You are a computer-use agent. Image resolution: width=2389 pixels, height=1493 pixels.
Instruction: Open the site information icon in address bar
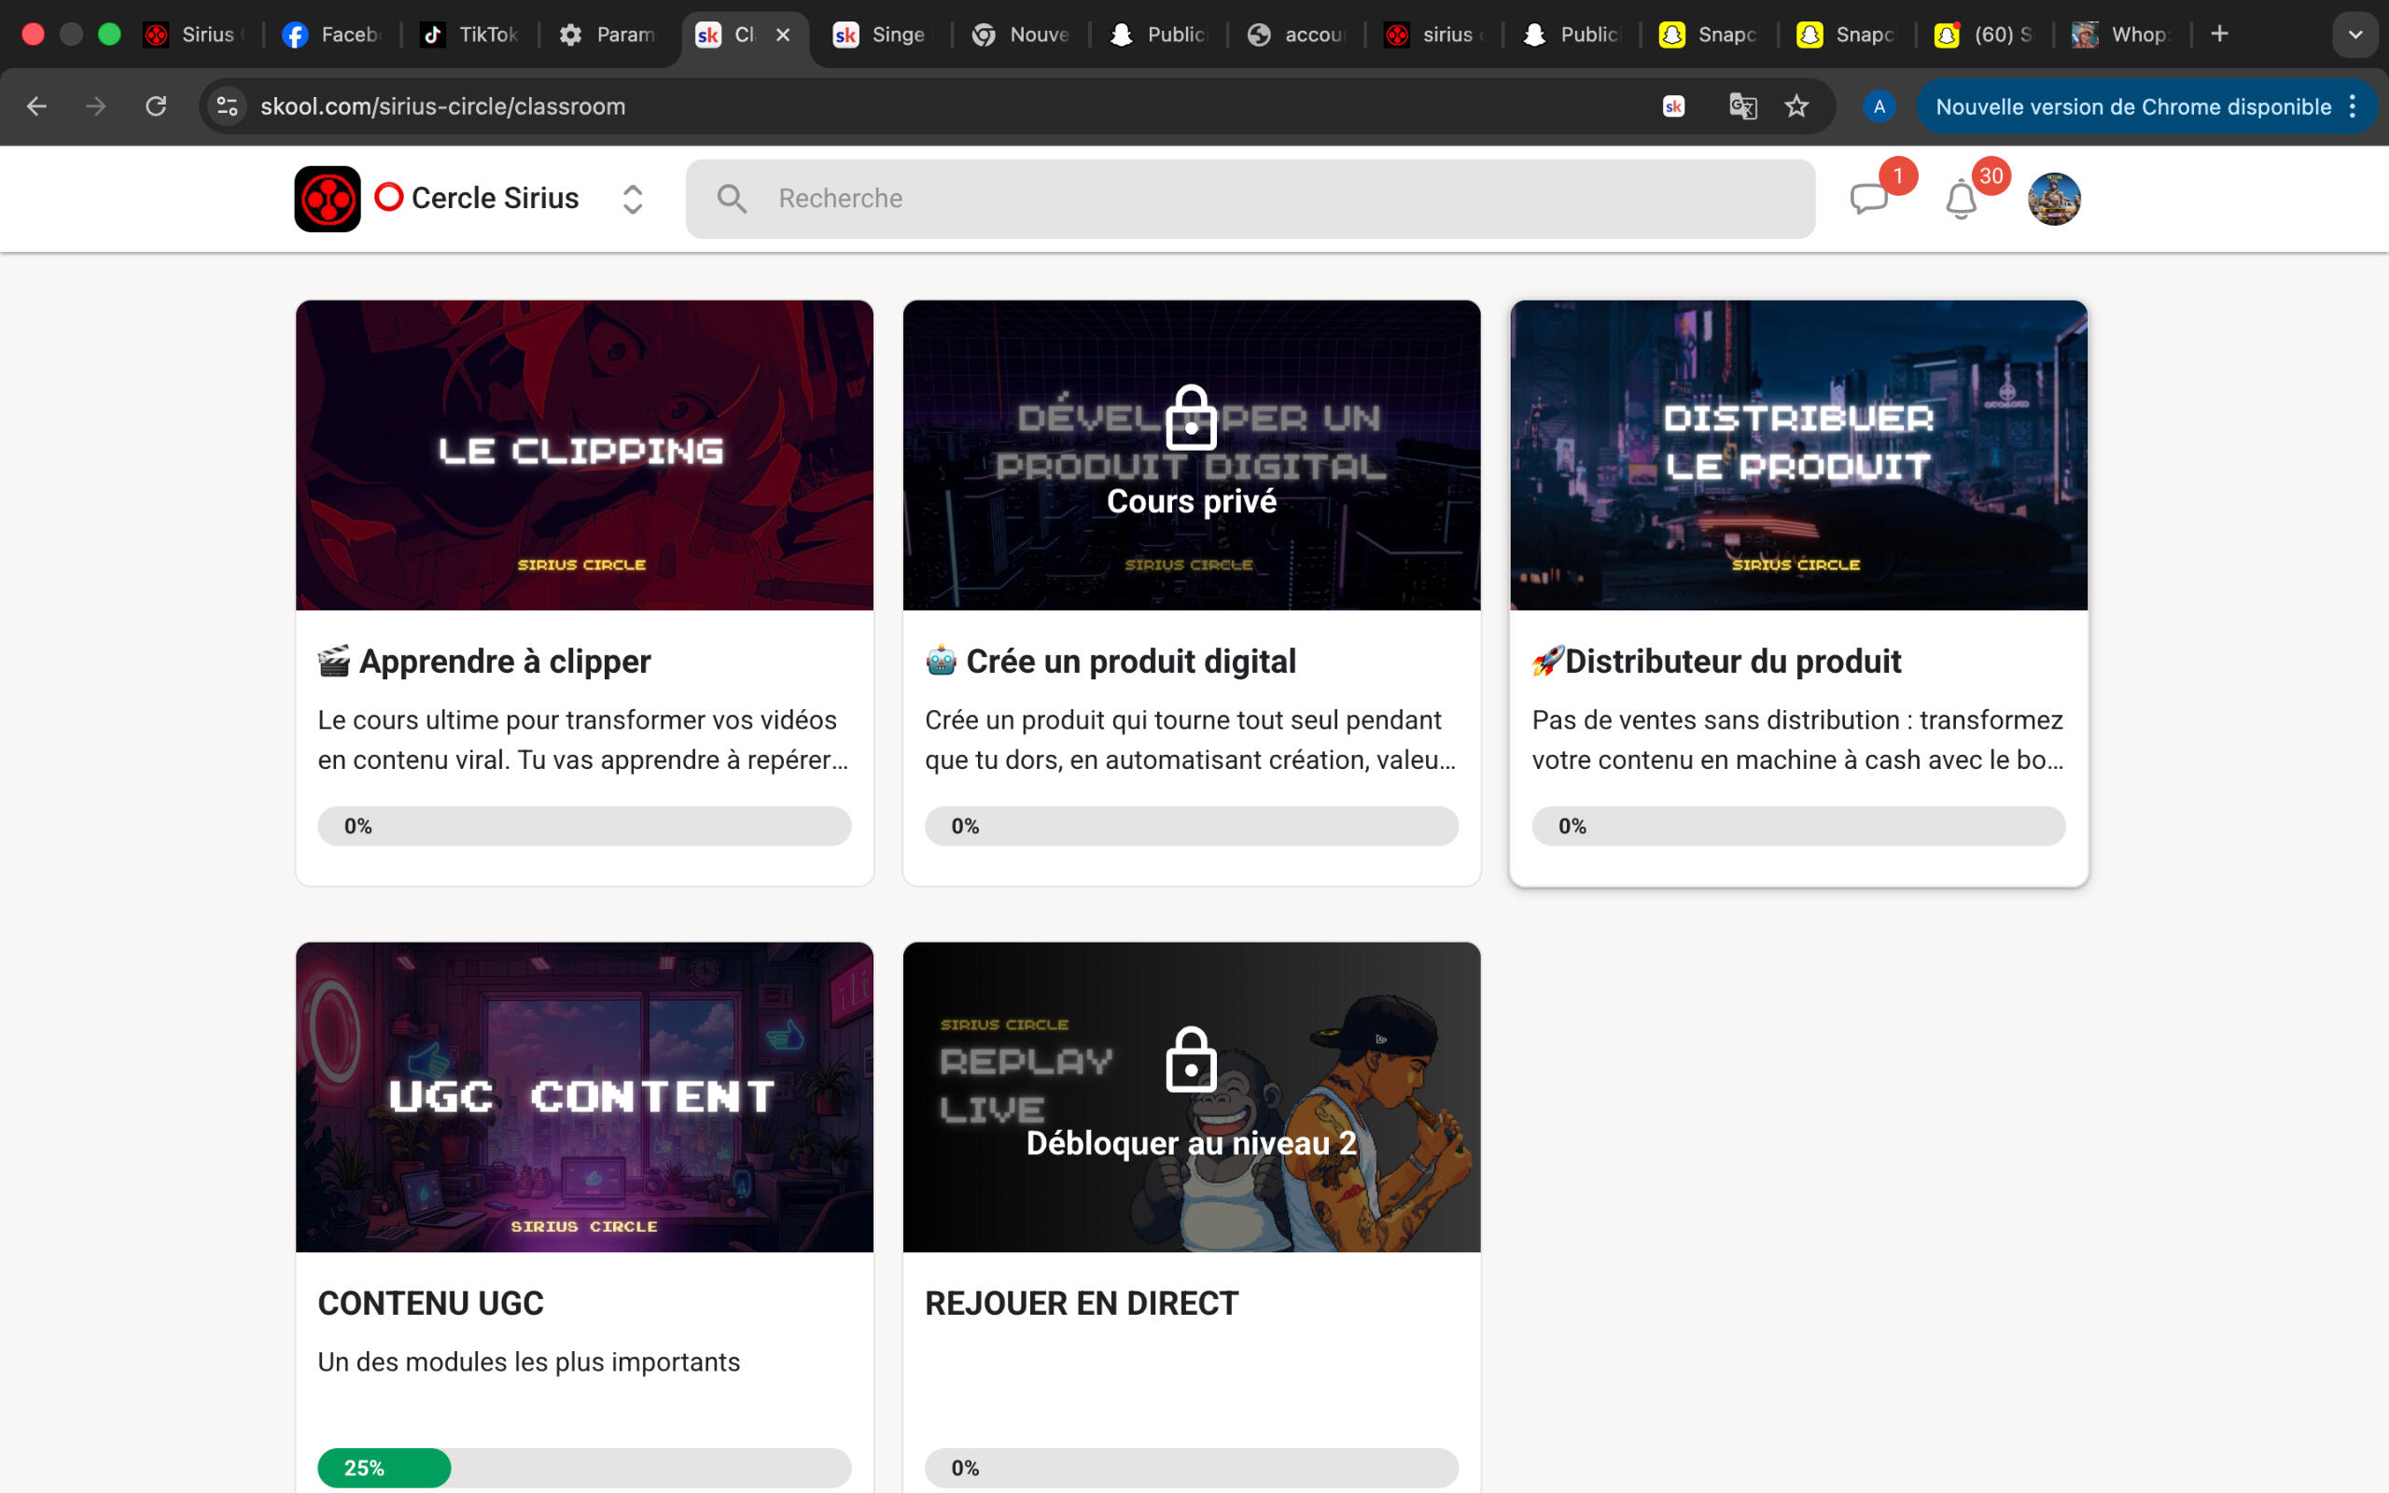[x=228, y=106]
